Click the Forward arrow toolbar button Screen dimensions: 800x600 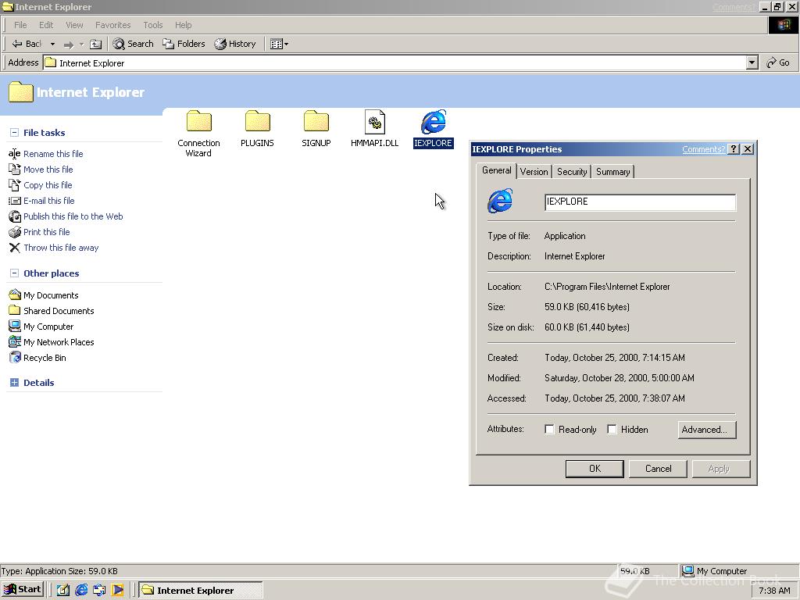click(69, 45)
